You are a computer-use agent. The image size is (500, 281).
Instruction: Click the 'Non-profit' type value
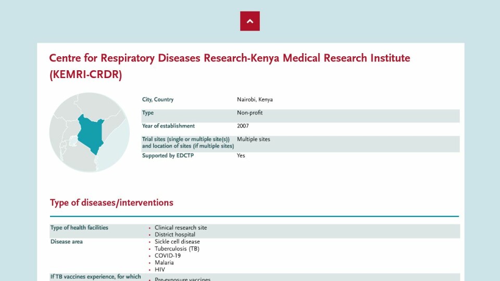coord(250,113)
